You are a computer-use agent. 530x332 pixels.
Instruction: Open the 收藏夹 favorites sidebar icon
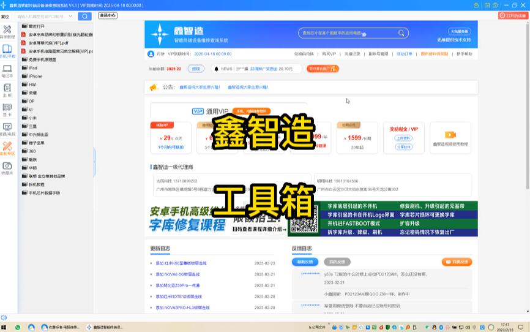7,167
